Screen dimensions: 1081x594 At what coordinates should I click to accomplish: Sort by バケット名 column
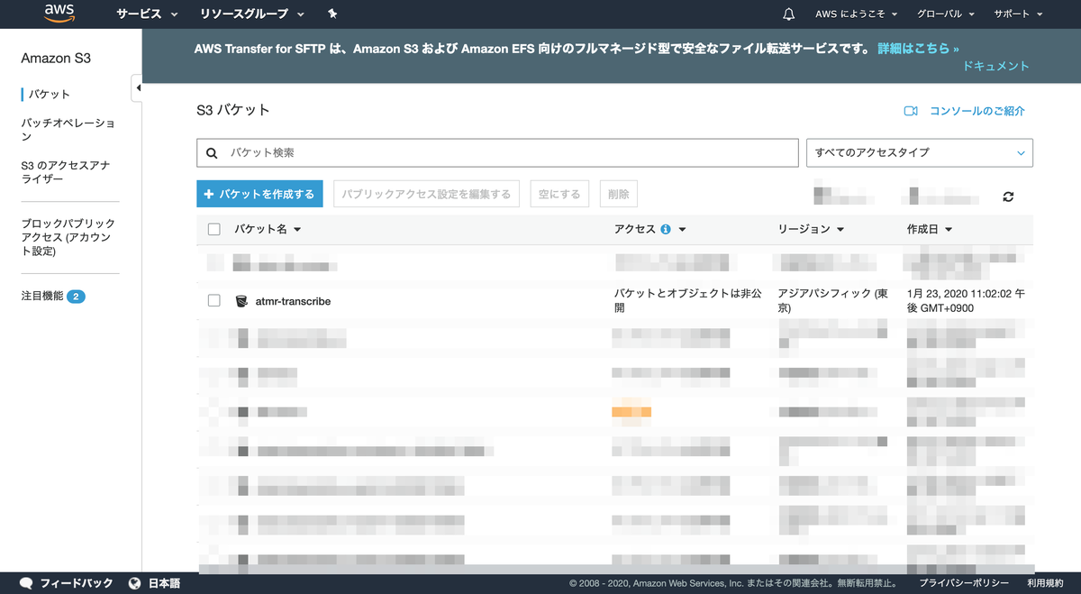point(268,230)
